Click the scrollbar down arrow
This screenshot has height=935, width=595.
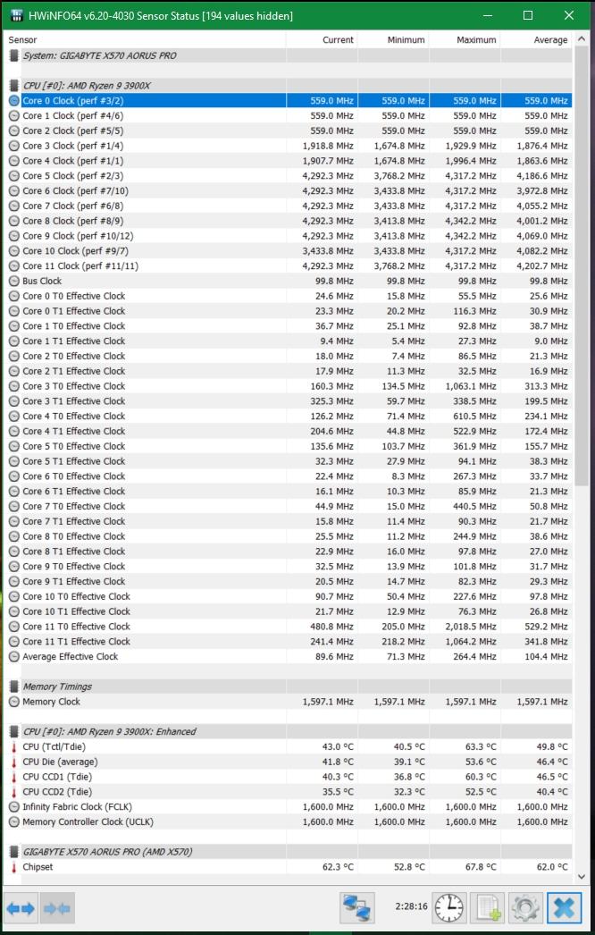[x=582, y=877]
